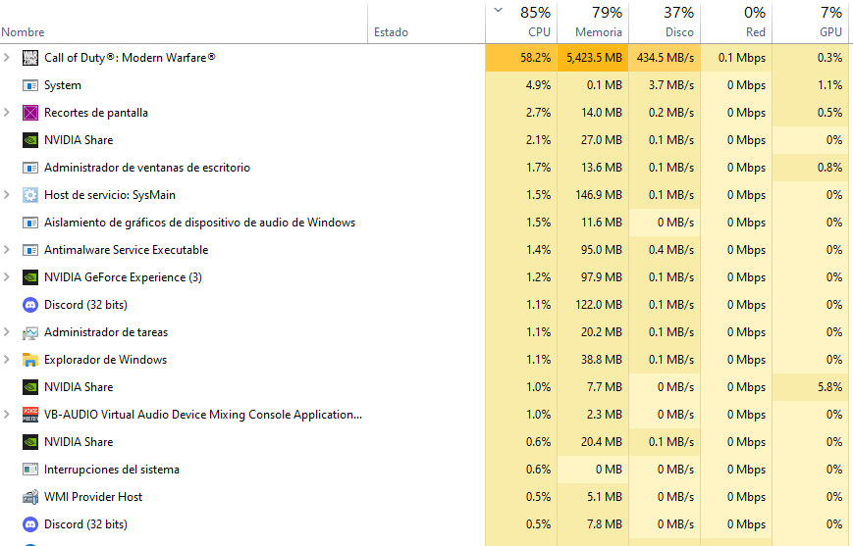
Task: Select Aislamiento de gráficos de dispositivo de audio
Action: point(199,223)
